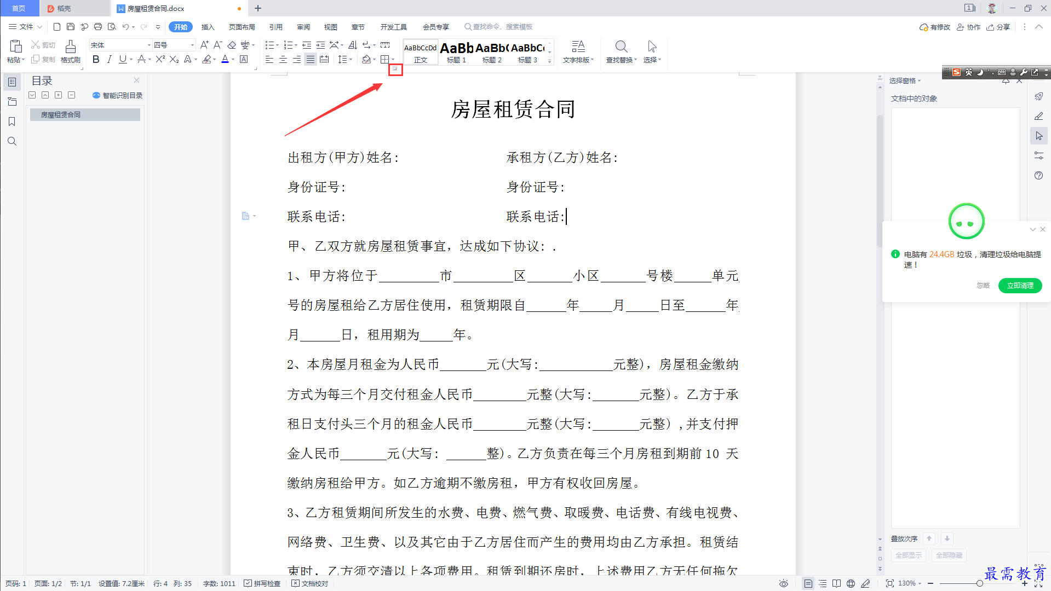Click the help question icon in right sidebar
The height and width of the screenshot is (591, 1051).
(1039, 176)
